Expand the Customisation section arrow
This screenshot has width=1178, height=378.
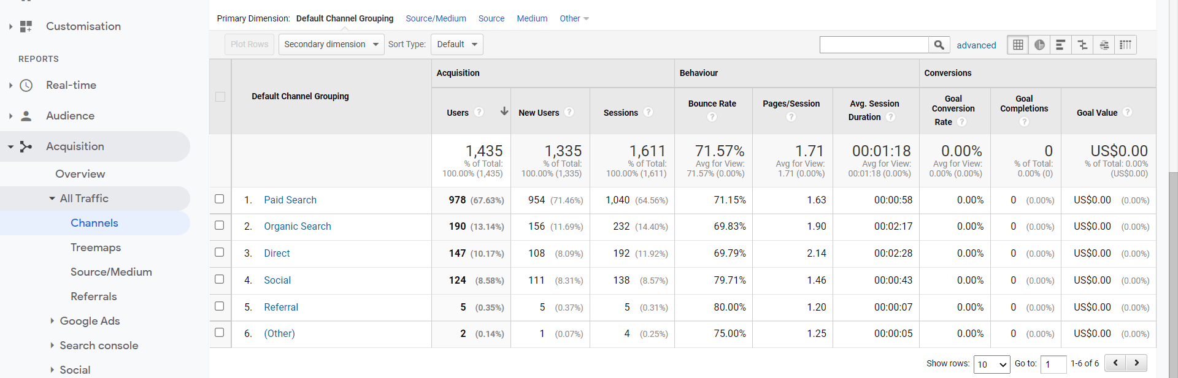(10, 26)
